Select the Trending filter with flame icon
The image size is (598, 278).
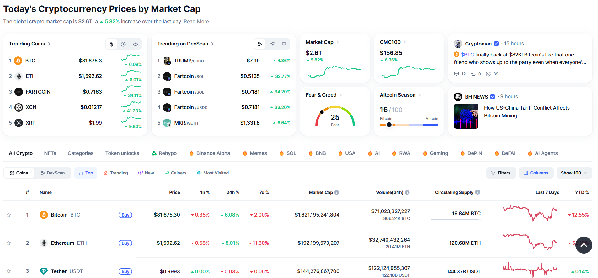(x=116, y=173)
